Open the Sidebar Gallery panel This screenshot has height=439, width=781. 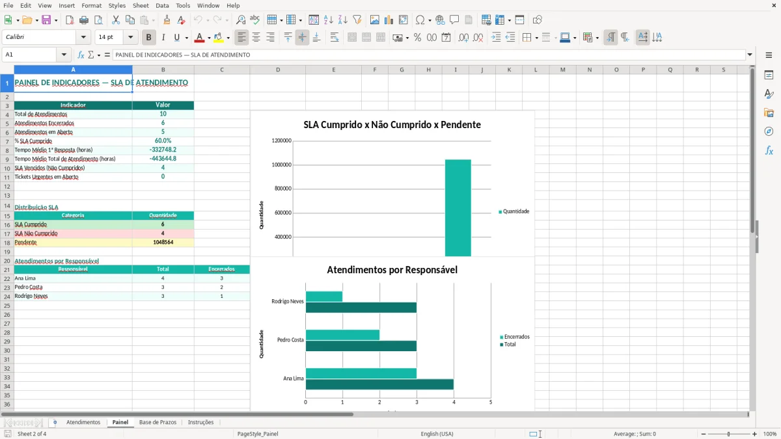(769, 113)
